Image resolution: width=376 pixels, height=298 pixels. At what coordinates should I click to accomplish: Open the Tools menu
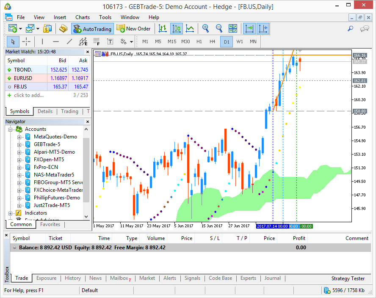click(x=105, y=17)
